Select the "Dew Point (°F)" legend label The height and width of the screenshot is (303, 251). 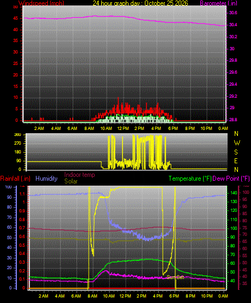pyautogui.click(x=231, y=179)
